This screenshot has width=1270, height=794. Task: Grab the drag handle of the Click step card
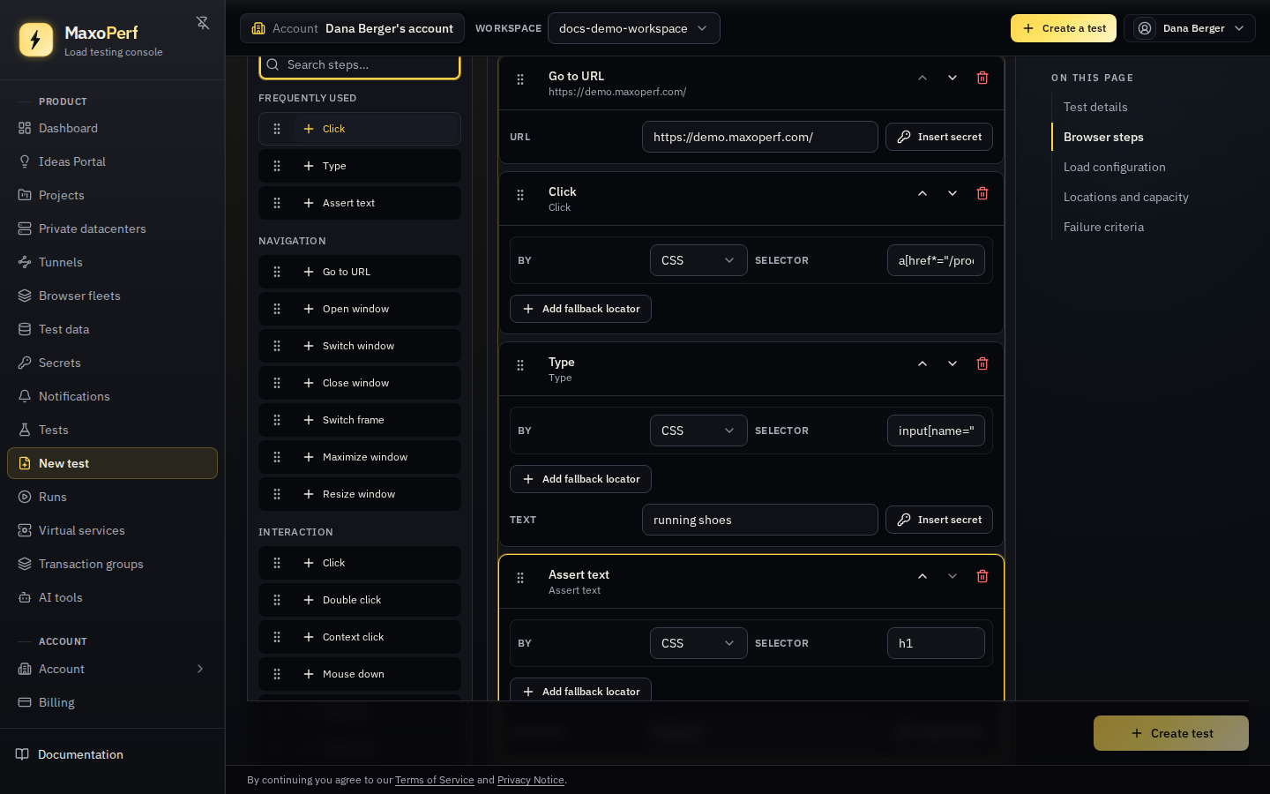click(520, 195)
